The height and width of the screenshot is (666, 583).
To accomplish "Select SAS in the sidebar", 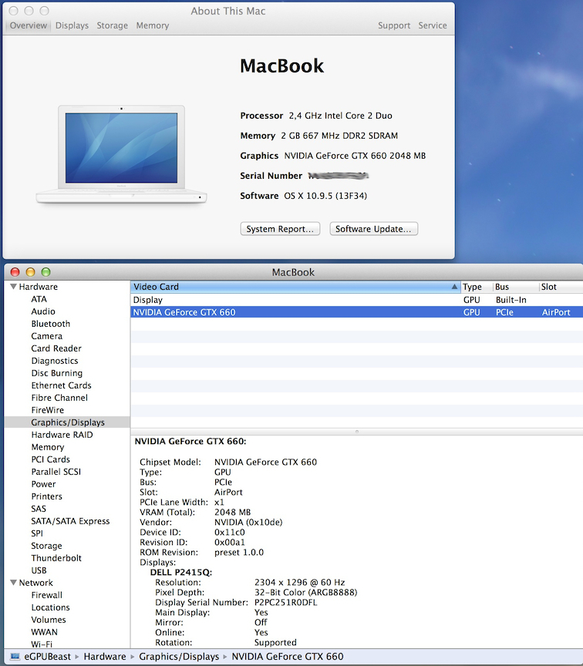I will (x=39, y=509).
